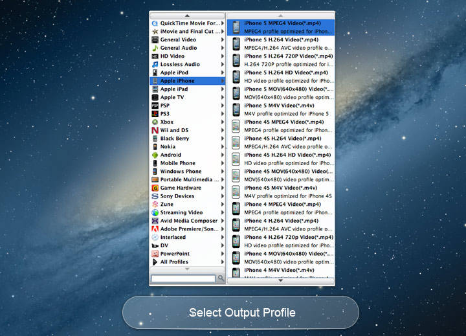
Task: Open the Lossless Audio category
Action: pos(187,64)
